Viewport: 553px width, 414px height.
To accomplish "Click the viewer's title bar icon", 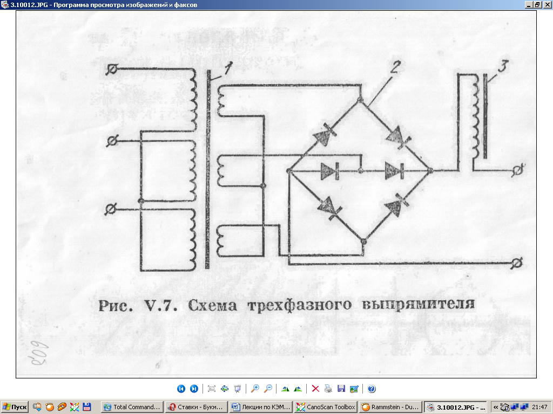I will coord(4,4).
